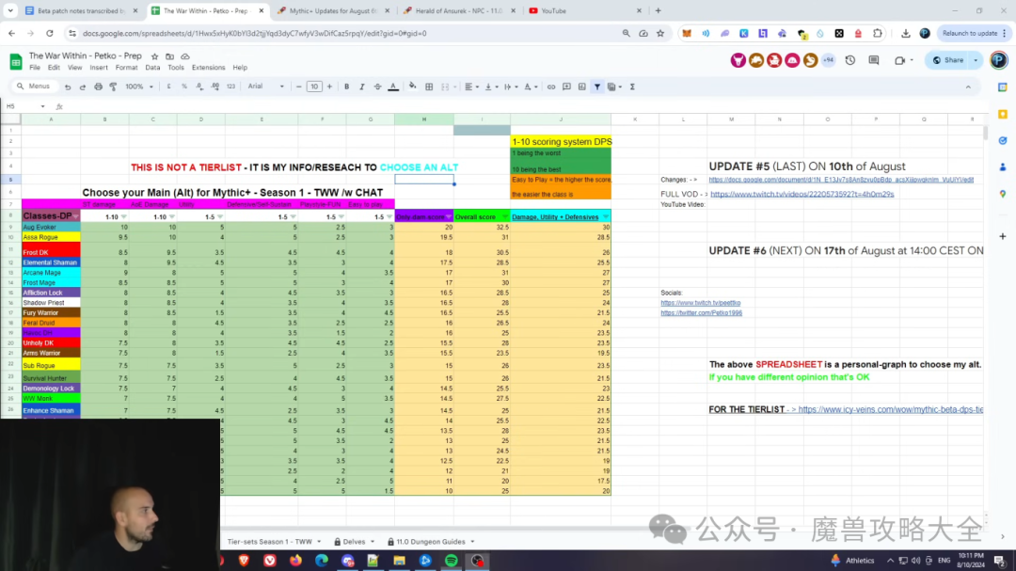Increase the font size
The image size is (1016, 571).
click(x=329, y=87)
